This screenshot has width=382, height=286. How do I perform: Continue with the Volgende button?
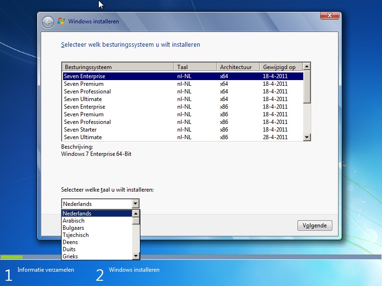point(315,225)
